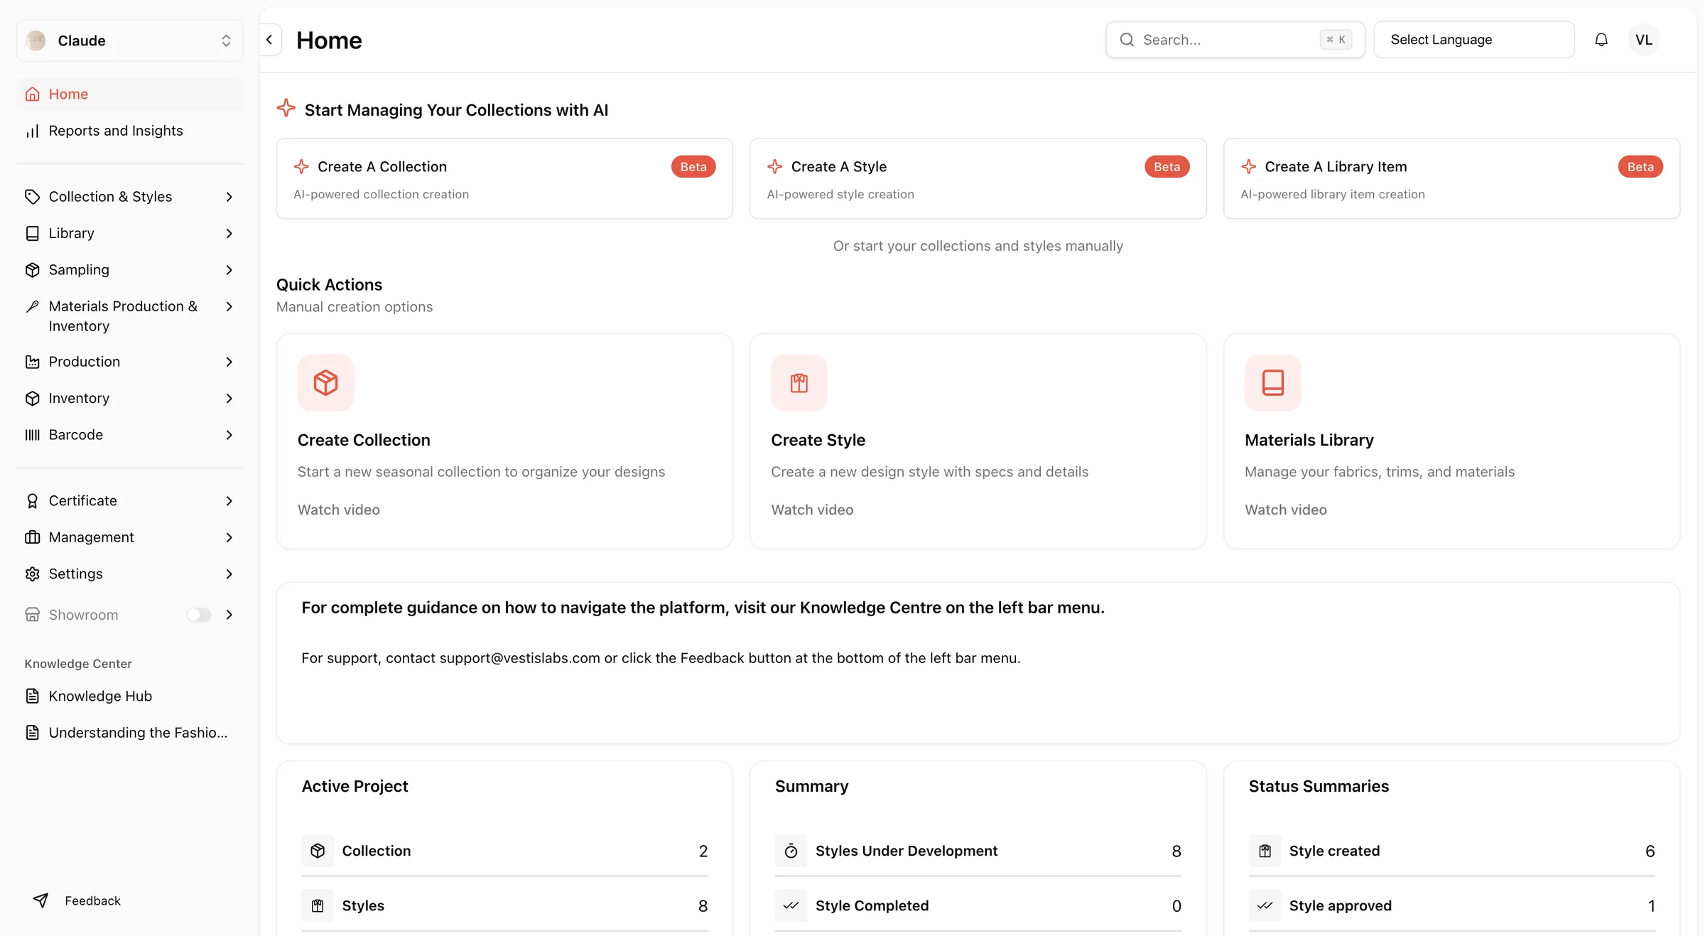Click Watch video under Create Collection
Image resolution: width=1705 pixels, height=936 pixels.
(339, 510)
